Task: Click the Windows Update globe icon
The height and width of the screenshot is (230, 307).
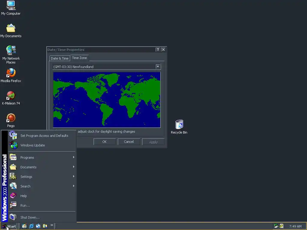Action: tap(13, 145)
